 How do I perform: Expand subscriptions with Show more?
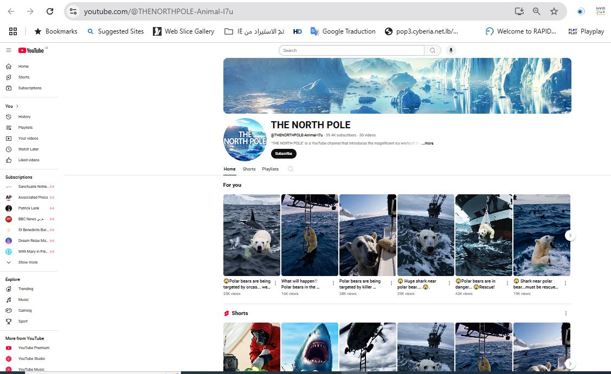(x=27, y=263)
